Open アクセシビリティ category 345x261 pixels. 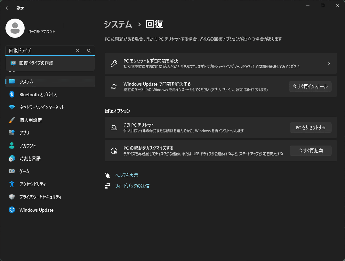coord(50,184)
